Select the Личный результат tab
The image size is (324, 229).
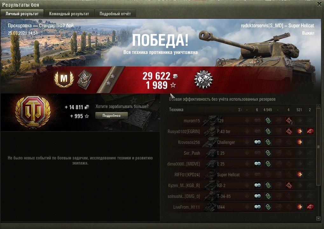(x=22, y=14)
